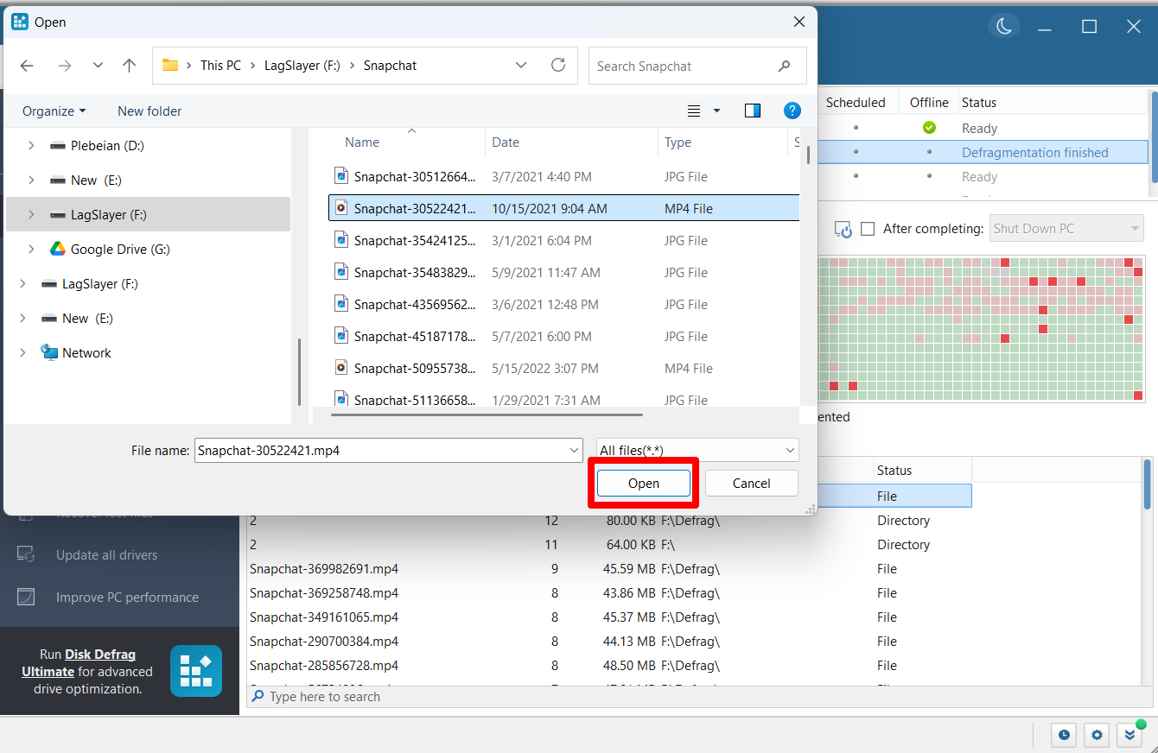The width and height of the screenshot is (1158, 753).
Task: Expand the Network tree node
Action: [x=22, y=353]
